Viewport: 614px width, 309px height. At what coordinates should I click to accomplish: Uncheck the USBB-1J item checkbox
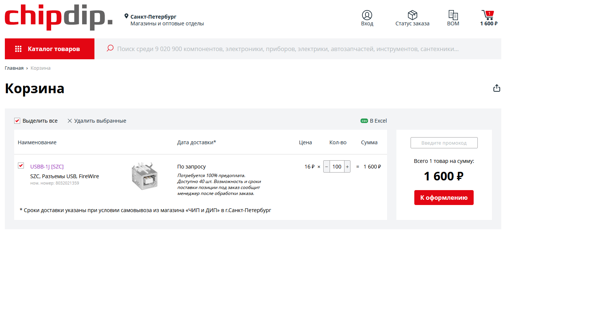click(x=21, y=165)
